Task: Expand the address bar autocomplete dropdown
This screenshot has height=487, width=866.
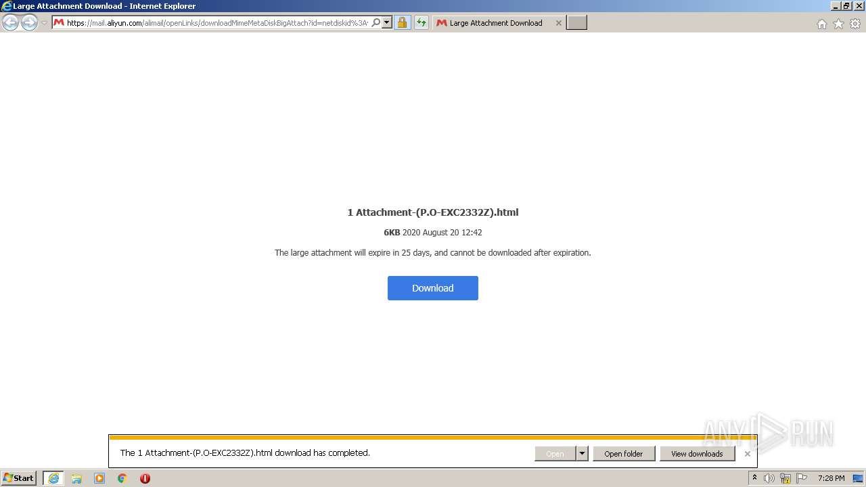Action: point(387,23)
